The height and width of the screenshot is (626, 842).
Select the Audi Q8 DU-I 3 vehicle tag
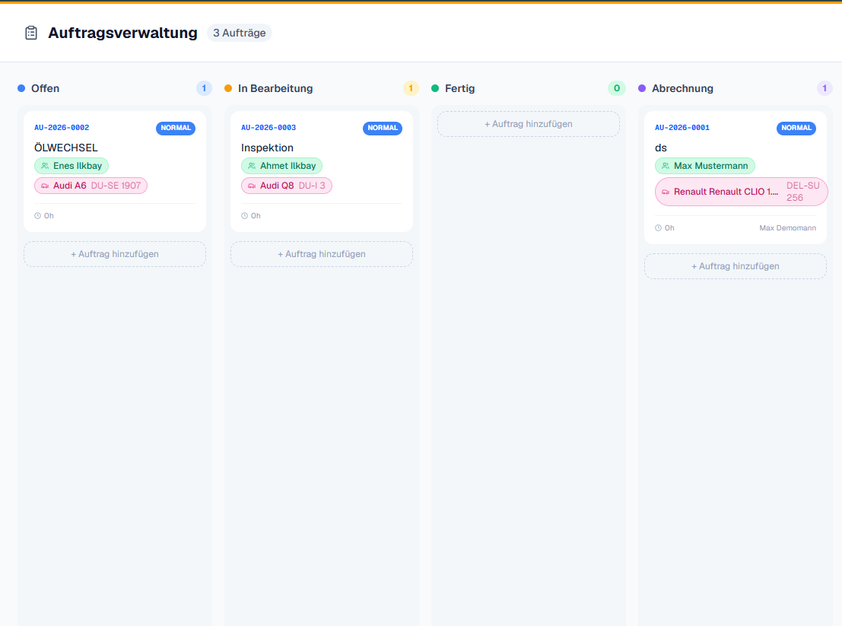tap(287, 186)
